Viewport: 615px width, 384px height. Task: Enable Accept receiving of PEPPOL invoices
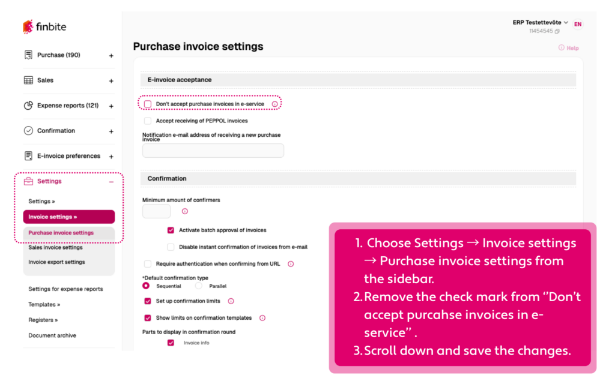[x=148, y=121]
